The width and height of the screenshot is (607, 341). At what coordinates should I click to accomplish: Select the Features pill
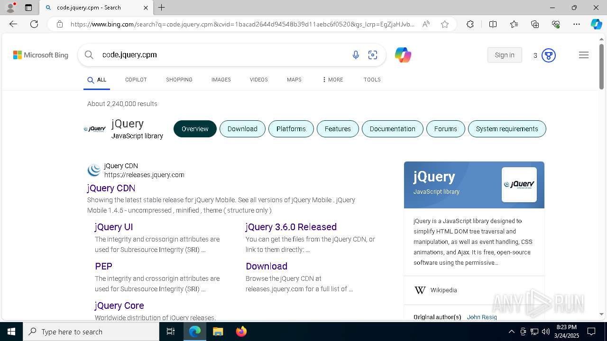tap(338, 129)
